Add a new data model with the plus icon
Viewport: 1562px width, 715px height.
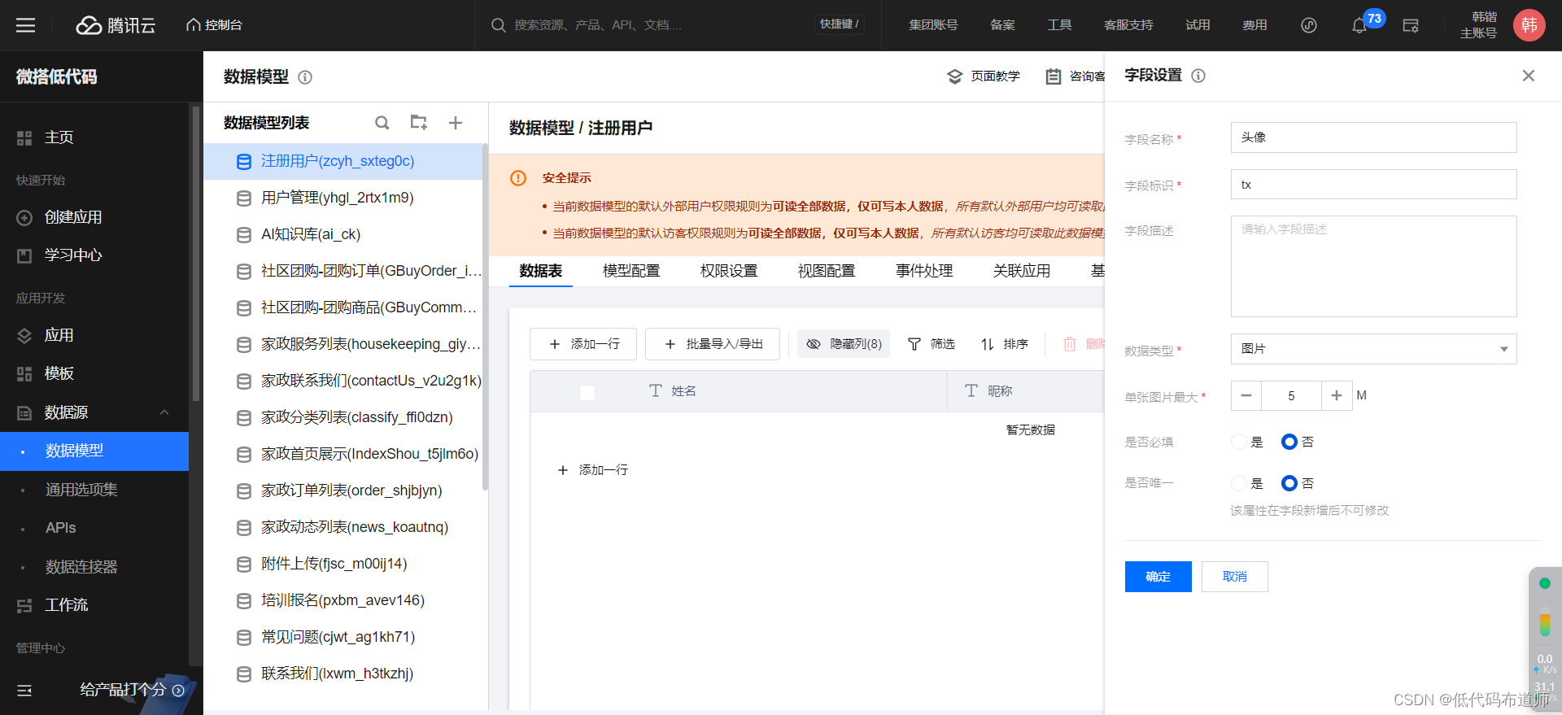tap(456, 123)
